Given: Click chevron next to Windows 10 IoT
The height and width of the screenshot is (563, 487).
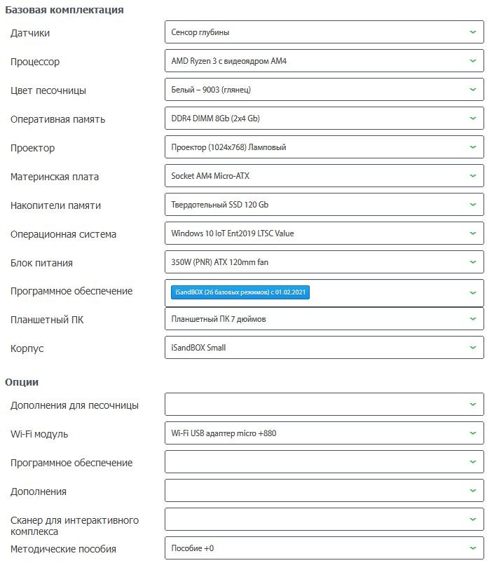Looking at the screenshot, I should (473, 233).
